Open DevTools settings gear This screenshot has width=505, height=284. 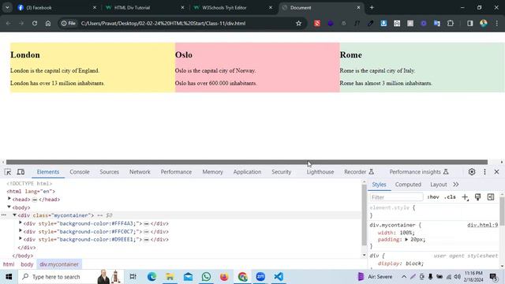[472, 172]
